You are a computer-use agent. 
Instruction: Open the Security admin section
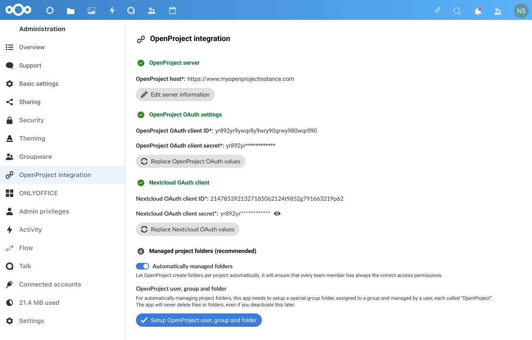pyautogui.click(x=32, y=120)
